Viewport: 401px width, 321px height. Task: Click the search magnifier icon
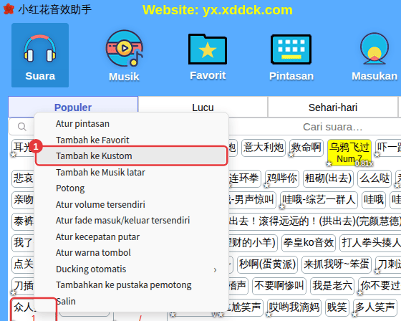click(21, 127)
